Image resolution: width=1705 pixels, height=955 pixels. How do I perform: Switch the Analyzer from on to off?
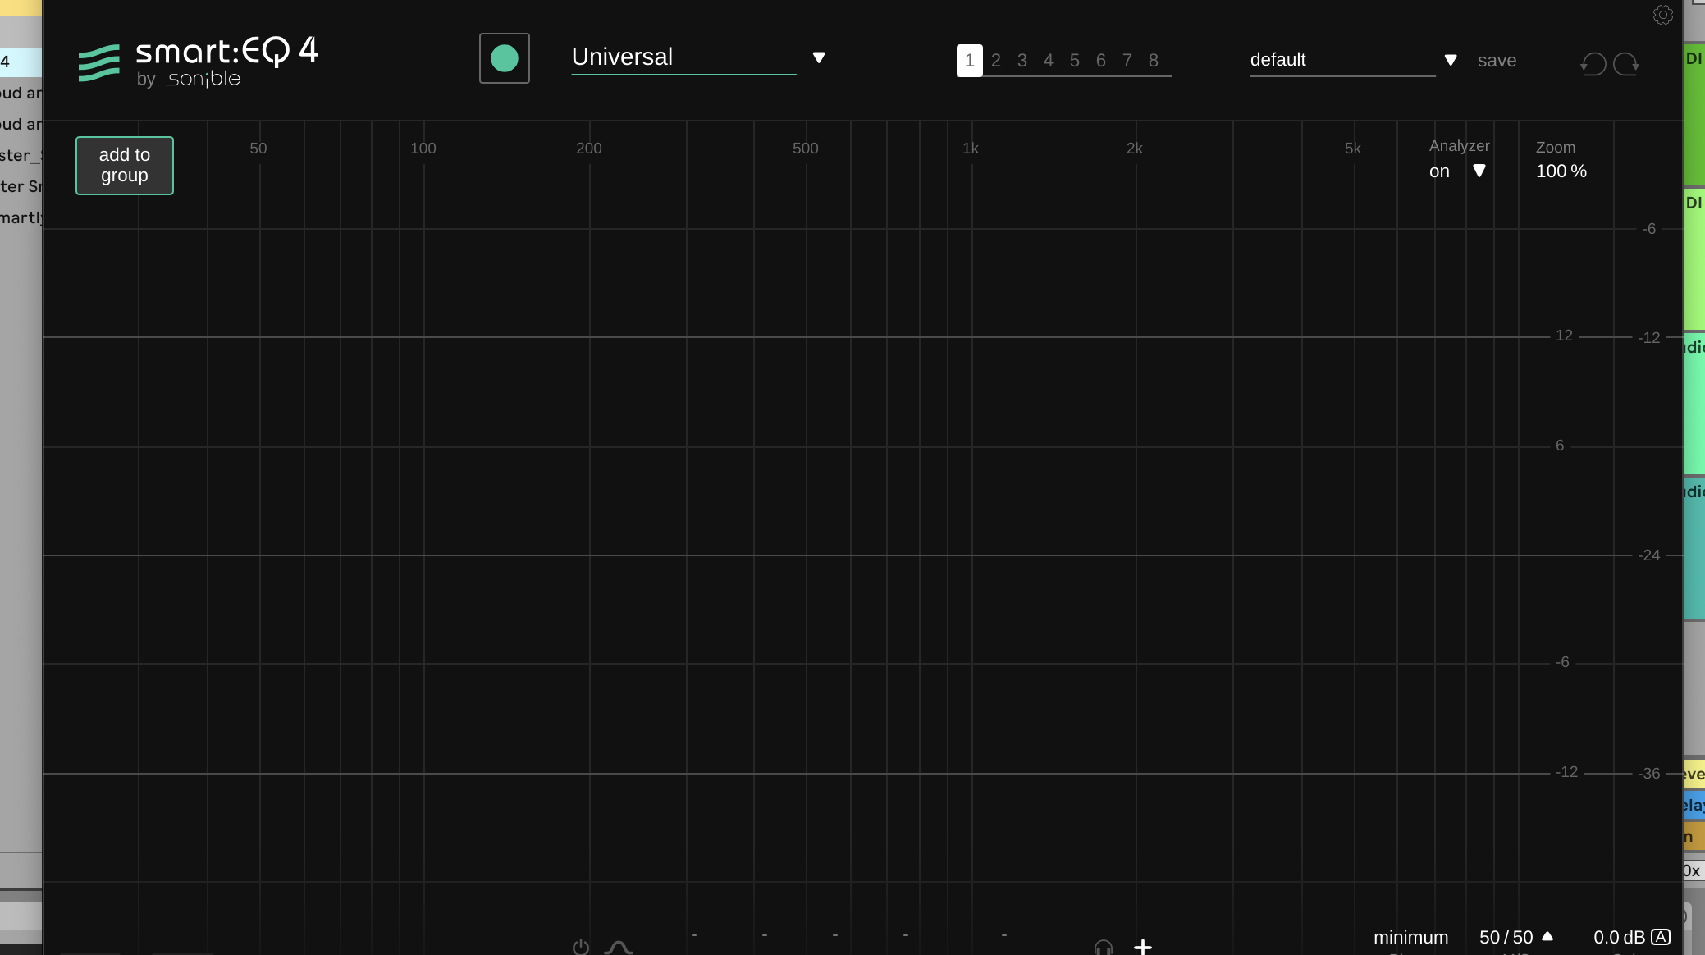(1440, 171)
